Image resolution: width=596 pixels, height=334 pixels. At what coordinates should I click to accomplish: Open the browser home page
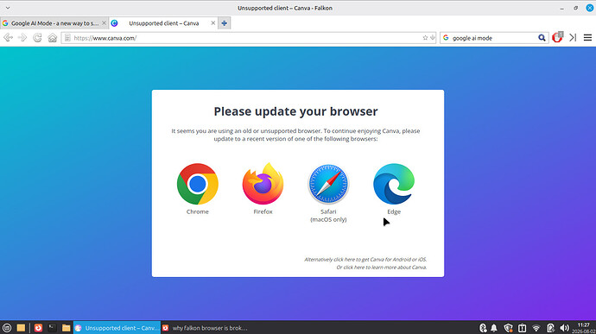[53, 38]
